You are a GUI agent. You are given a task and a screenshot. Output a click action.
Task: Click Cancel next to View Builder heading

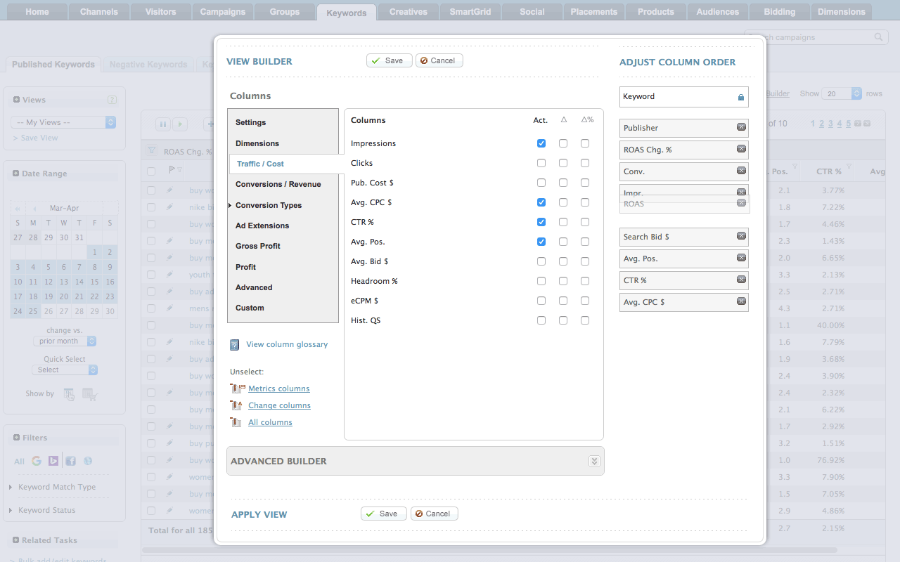click(x=439, y=60)
